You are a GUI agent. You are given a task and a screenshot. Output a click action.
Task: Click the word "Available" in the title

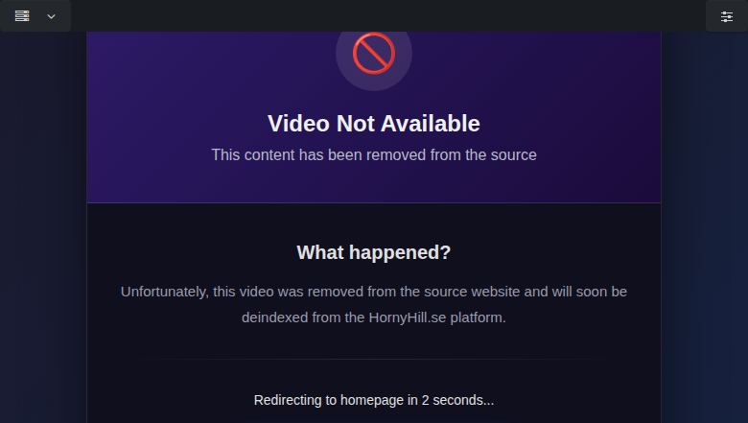(x=431, y=124)
